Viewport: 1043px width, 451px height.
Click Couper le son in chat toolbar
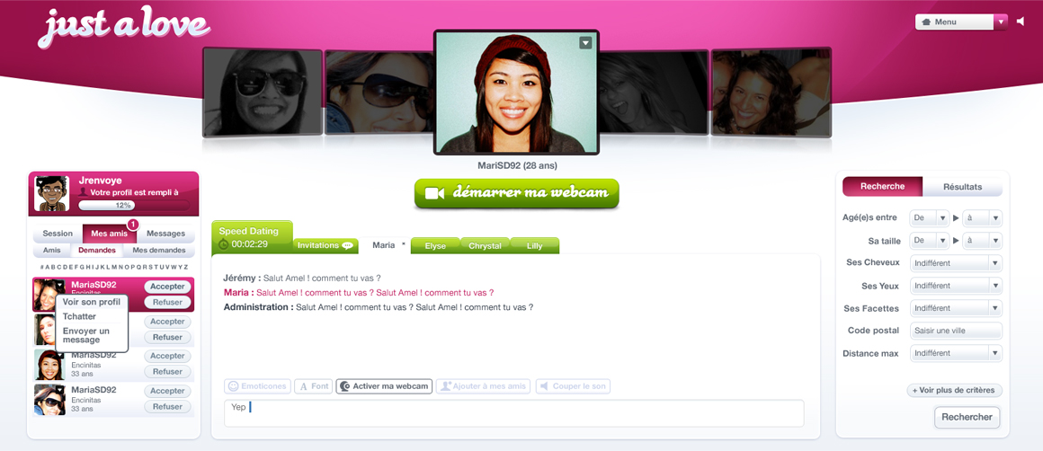573,386
